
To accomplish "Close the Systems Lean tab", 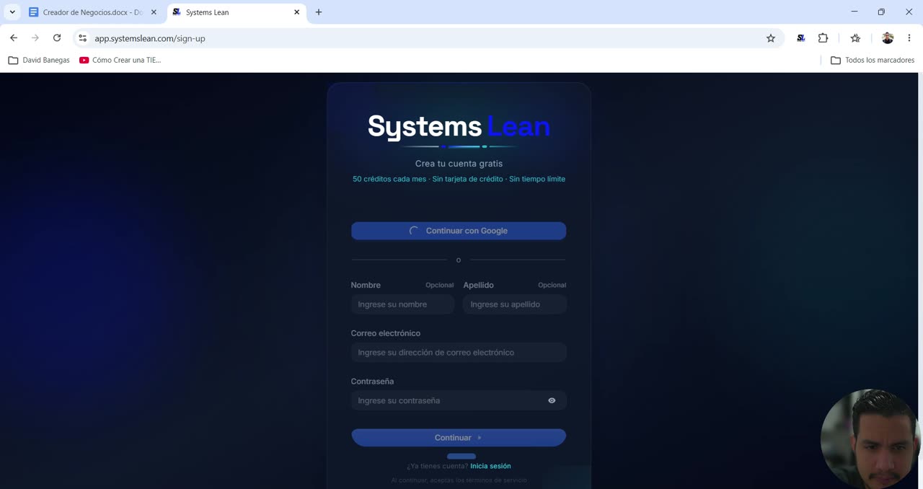I will (296, 12).
